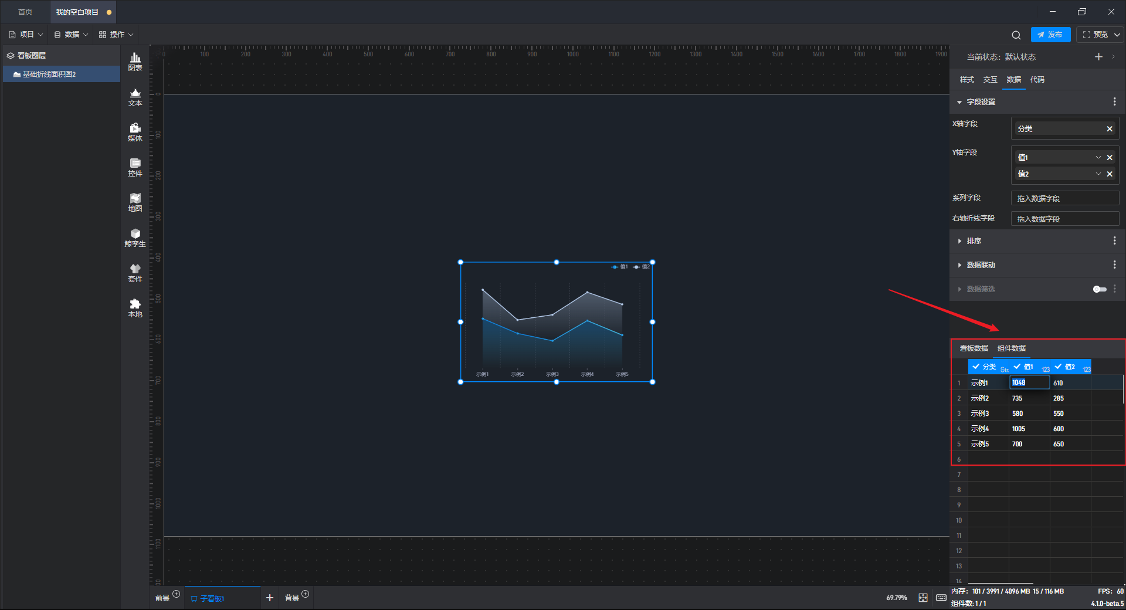Select the cell containing 示例3

pyautogui.click(x=988, y=414)
